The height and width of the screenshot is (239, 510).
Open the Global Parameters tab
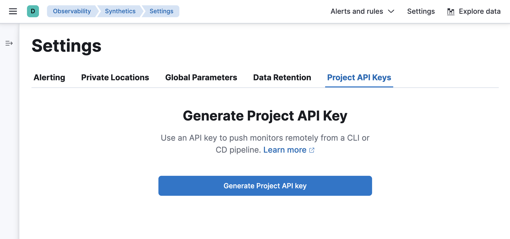tap(201, 77)
